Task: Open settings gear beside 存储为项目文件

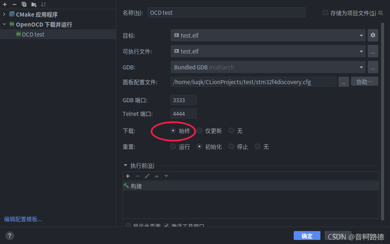Action: [380, 13]
